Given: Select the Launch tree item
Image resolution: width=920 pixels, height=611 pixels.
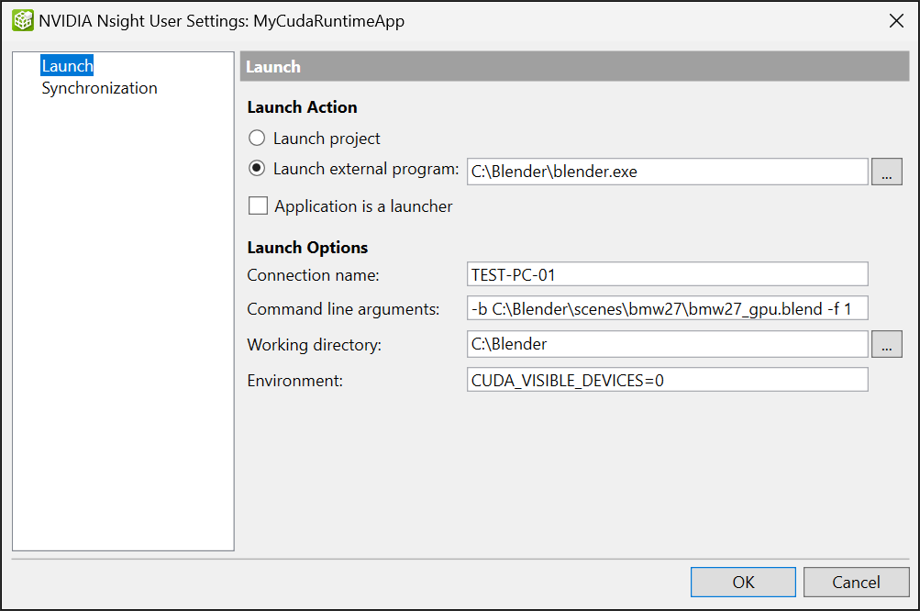Looking at the screenshot, I should click(67, 66).
